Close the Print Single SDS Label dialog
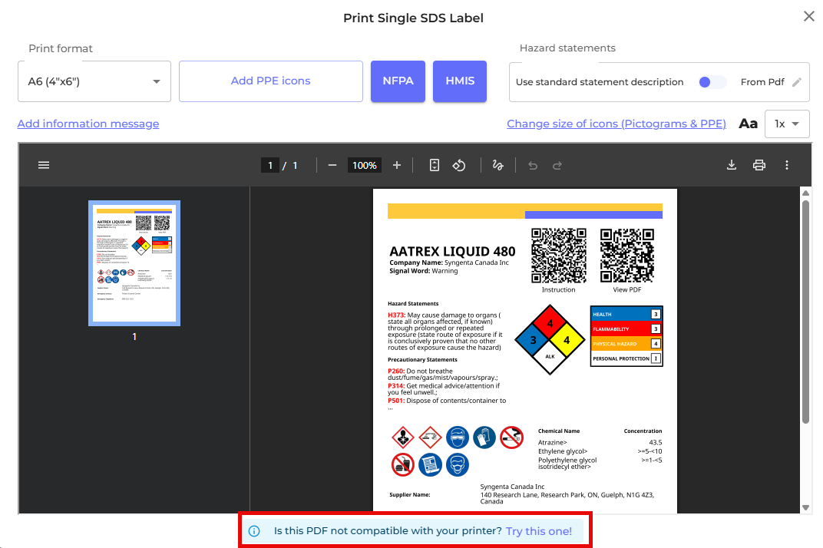823x548 pixels. [x=809, y=16]
